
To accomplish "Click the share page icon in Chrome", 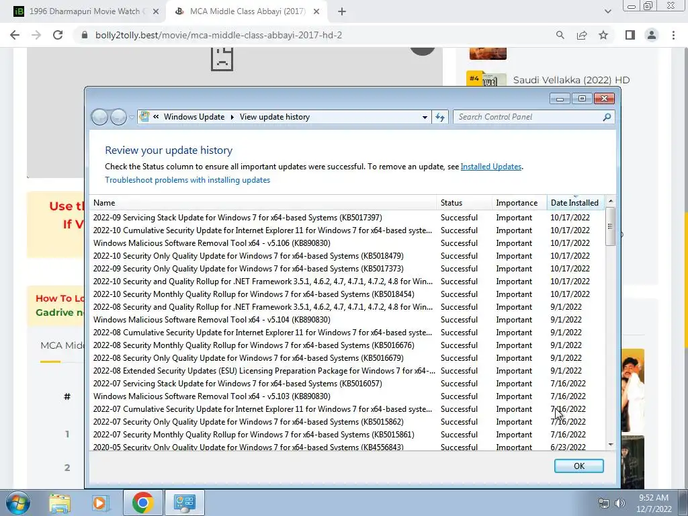I will [x=582, y=35].
